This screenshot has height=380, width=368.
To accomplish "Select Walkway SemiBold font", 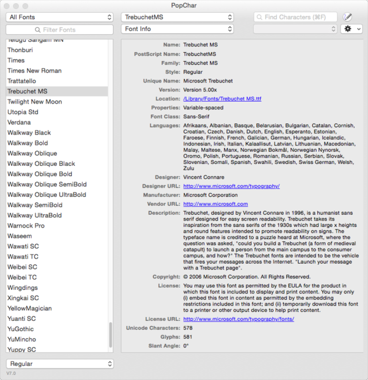I will [57, 205].
